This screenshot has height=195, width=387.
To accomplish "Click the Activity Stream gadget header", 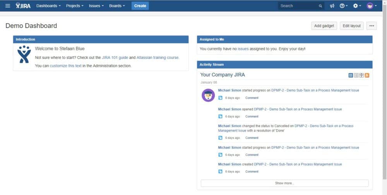I will click(x=284, y=65).
